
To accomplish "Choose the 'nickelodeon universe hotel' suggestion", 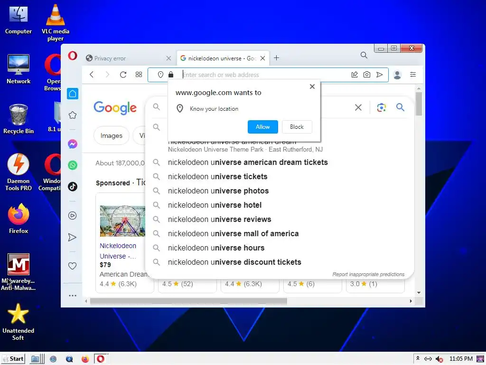I will click(x=279, y=205).
